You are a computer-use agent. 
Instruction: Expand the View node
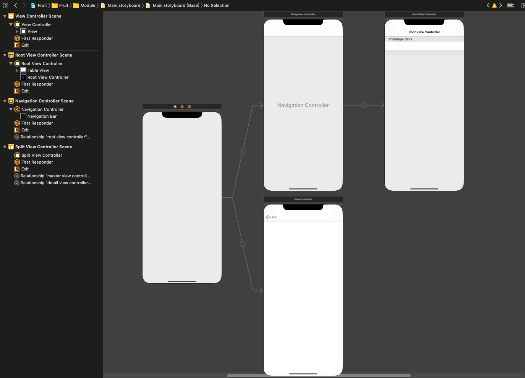(17, 31)
